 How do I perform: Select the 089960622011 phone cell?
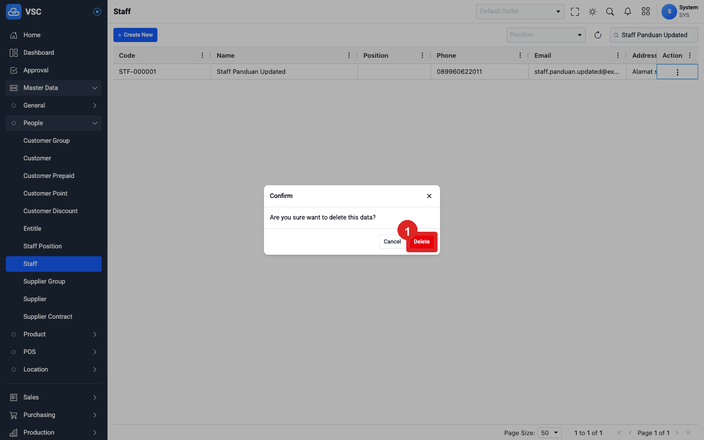point(480,72)
